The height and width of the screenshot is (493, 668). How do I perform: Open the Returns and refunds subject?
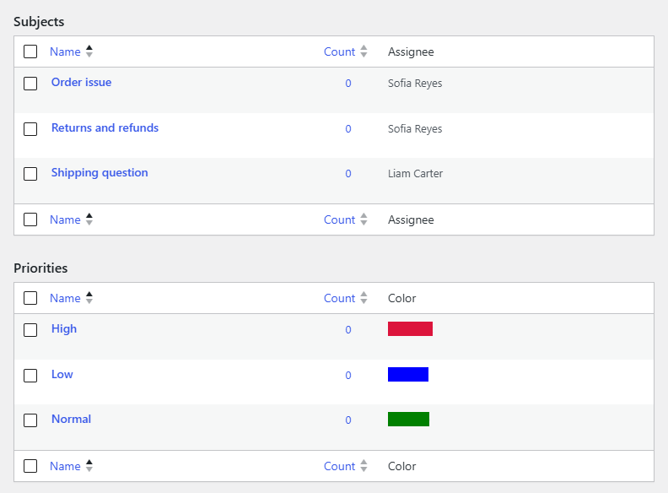pyautogui.click(x=105, y=128)
